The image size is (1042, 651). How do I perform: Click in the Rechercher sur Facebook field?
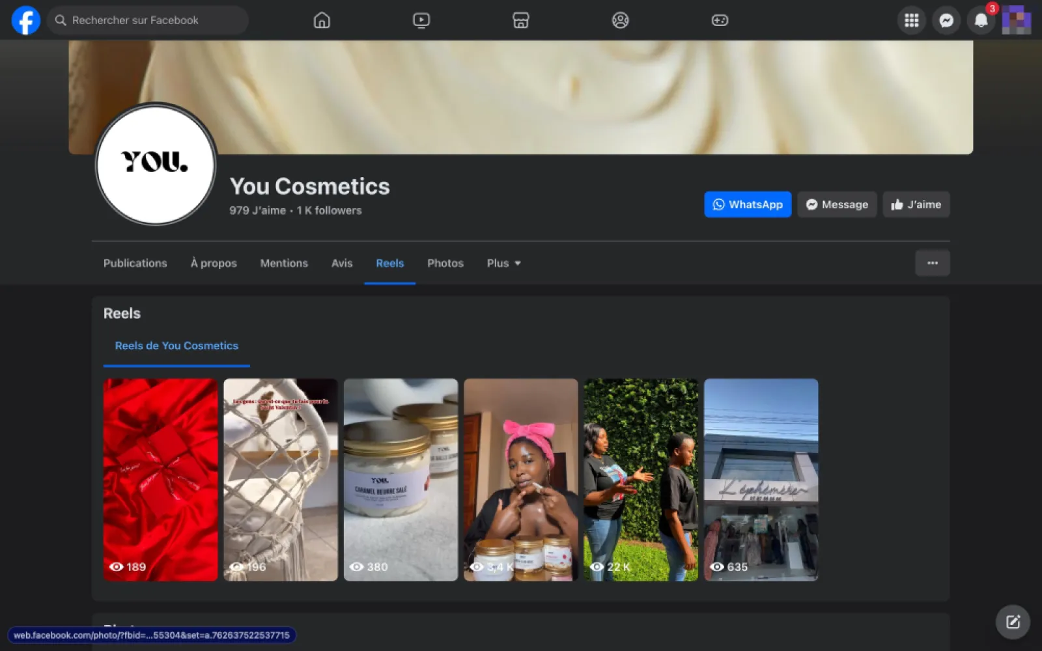point(150,20)
